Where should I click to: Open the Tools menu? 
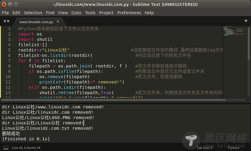tap(90, 13)
